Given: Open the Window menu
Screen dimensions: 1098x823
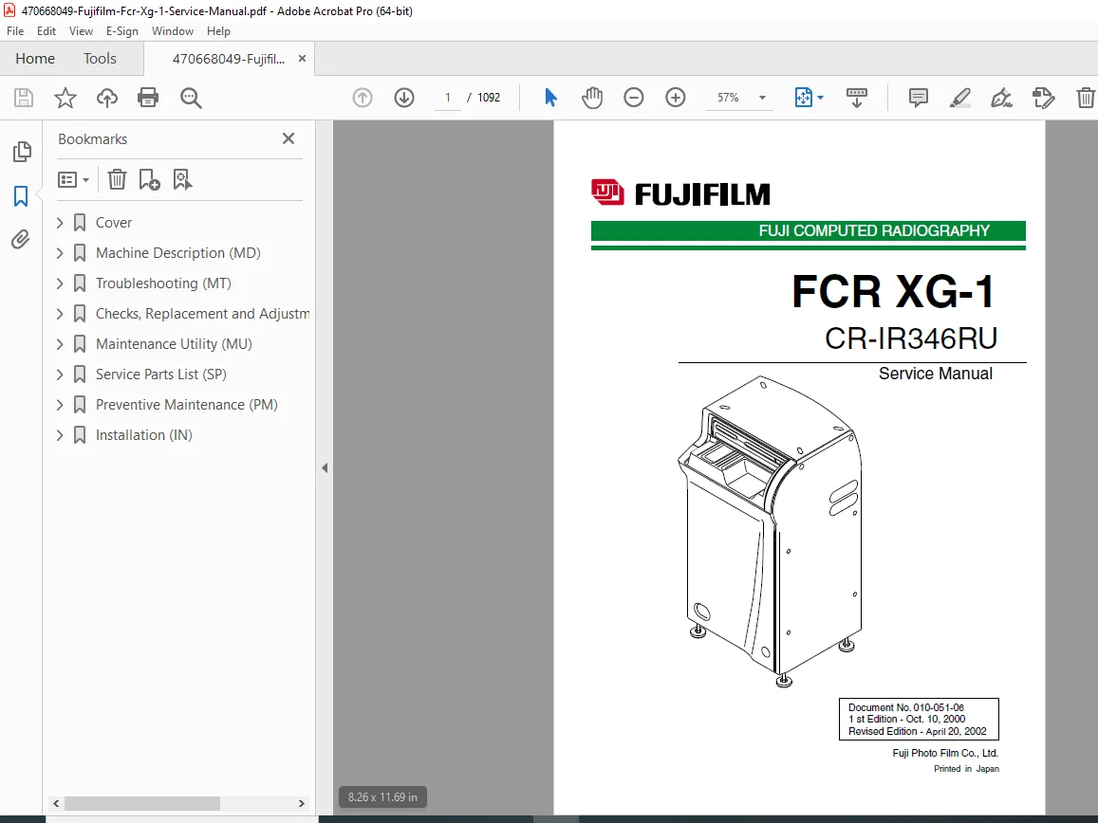Looking at the screenshot, I should click(173, 30).
